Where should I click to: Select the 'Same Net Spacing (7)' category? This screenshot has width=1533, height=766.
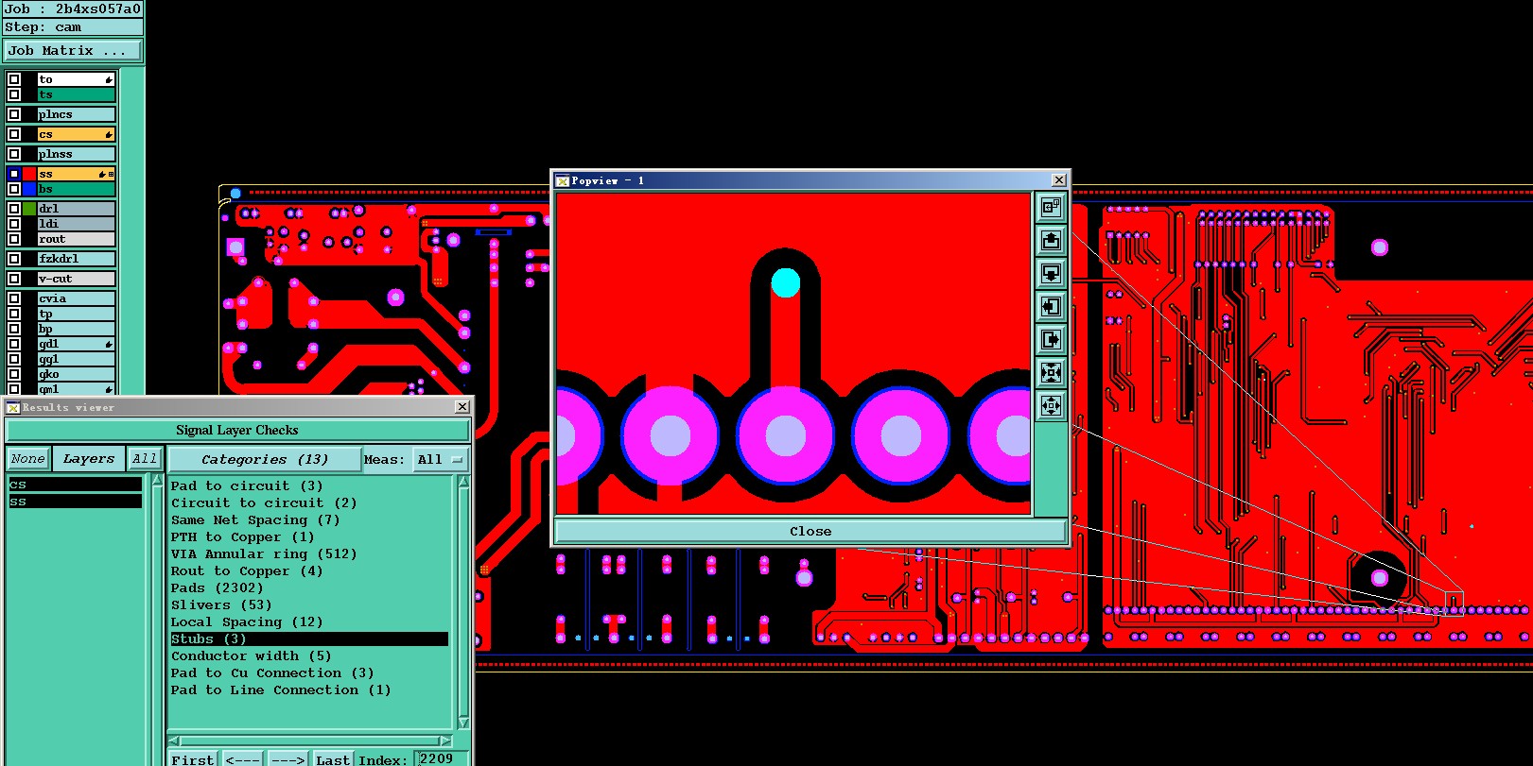255,520
